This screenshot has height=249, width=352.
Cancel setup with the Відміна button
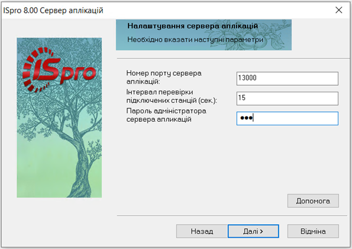313,231
